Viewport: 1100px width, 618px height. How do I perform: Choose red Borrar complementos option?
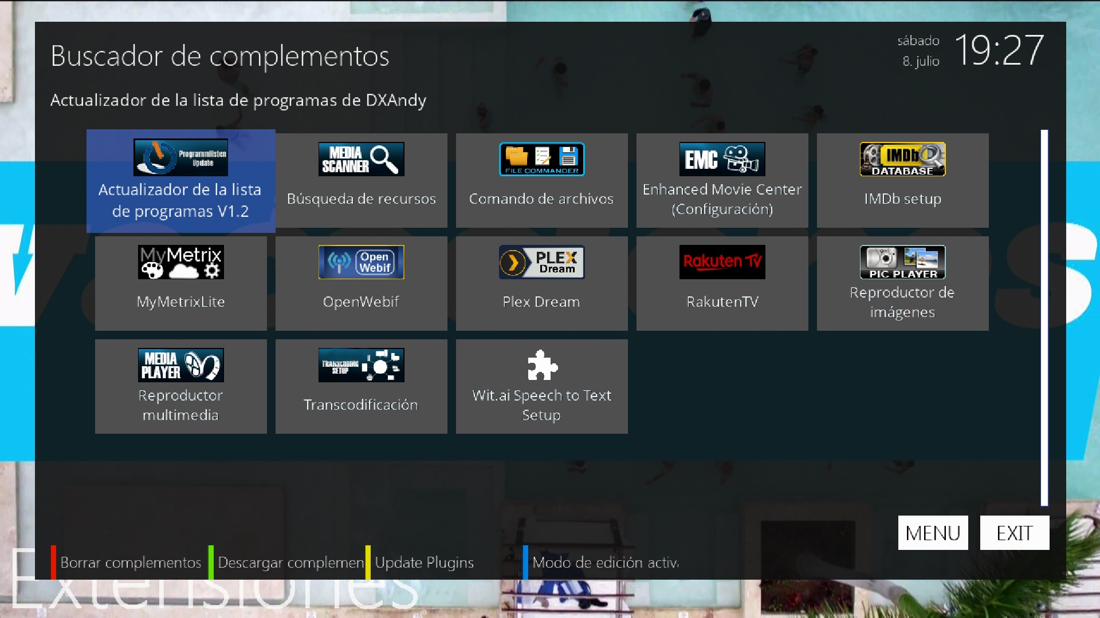coord(131,562)
